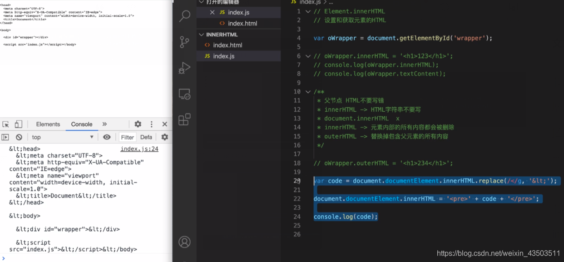Viewport: 564px width, 262px height.
Task: Switch to the Elements tab
Action: point(48,124)
